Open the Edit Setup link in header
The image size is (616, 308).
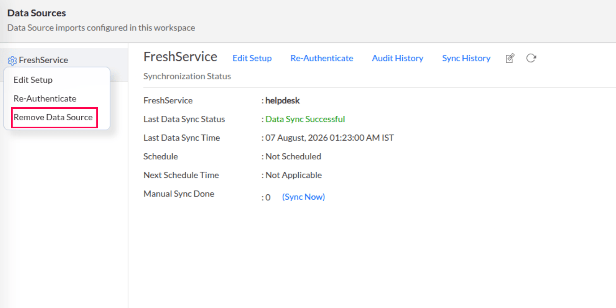[252, 58]
